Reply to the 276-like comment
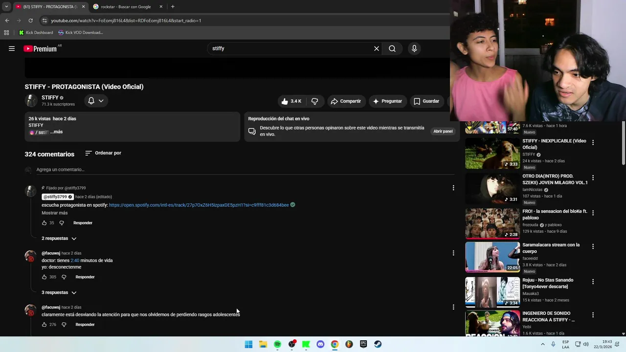626x352 pixels. 85,325
